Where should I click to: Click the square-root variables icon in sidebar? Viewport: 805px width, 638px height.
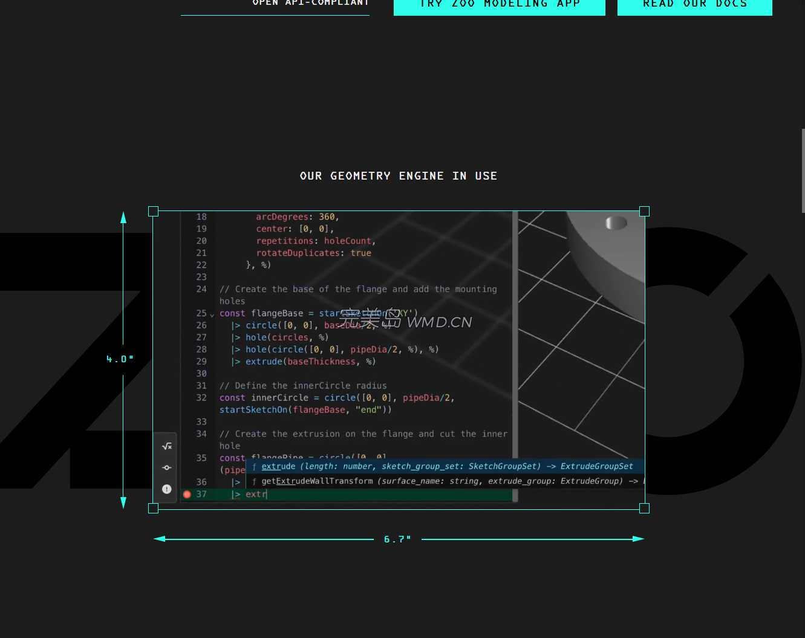(x=167, y=446)
